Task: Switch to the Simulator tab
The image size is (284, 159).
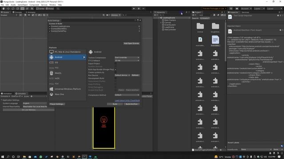Action: pyautogui.click(x=21, y=94)
